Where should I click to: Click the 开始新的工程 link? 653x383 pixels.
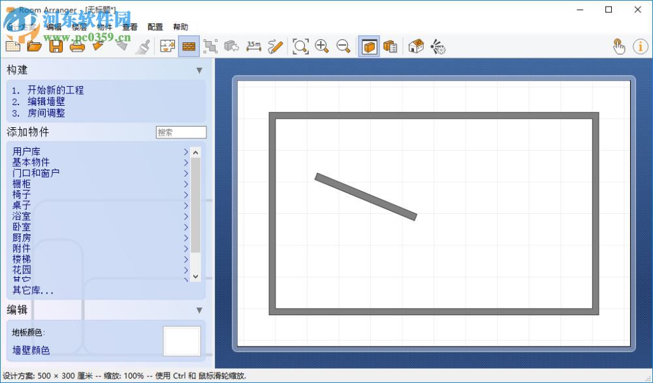coord(56,90)
